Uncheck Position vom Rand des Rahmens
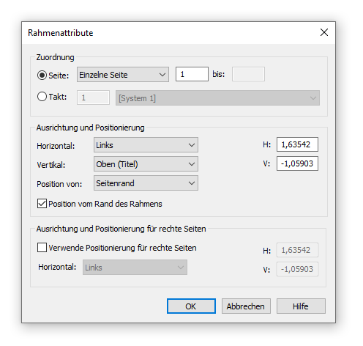363x346 pixels. pos(42,203)
